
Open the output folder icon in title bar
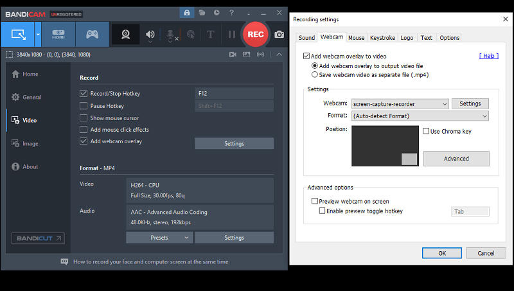click(x=202, y=12)
